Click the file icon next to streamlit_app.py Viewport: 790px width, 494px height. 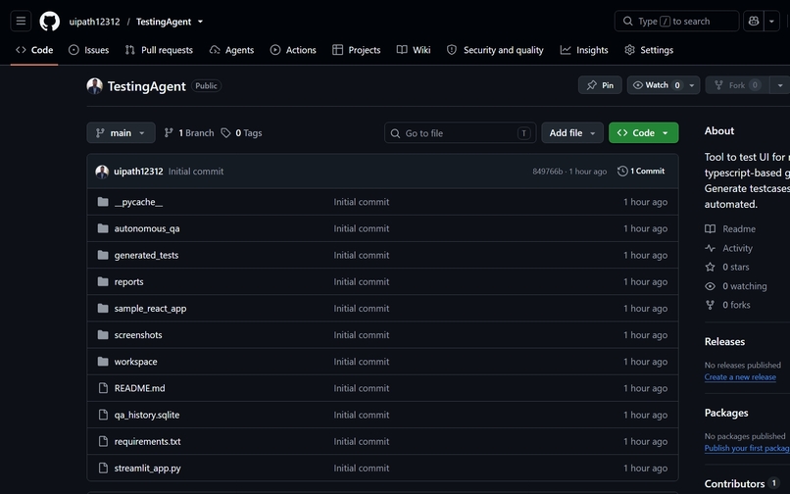click(103, 468)
